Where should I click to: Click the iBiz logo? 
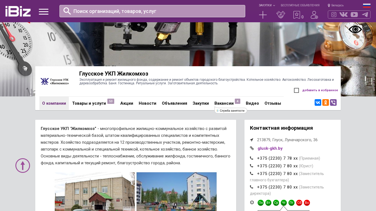click(18, 11)
